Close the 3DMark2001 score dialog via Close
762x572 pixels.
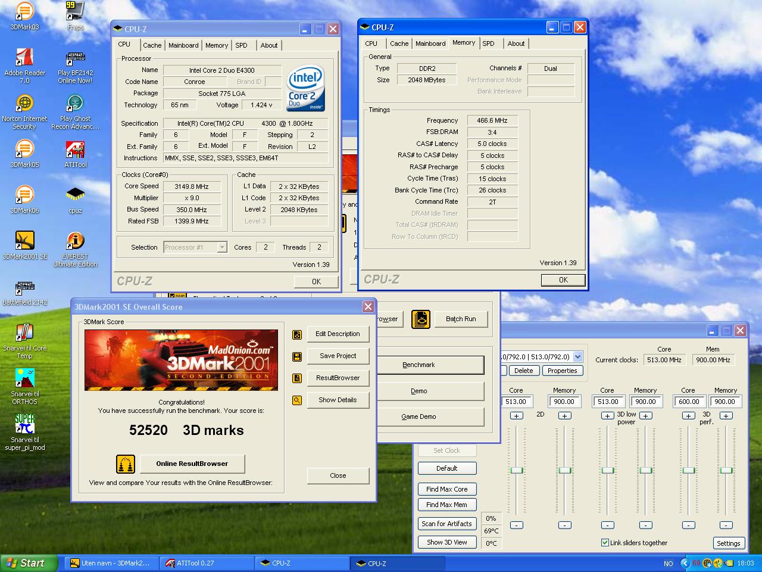[338, 475]
